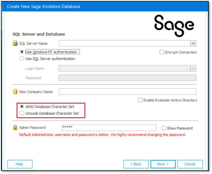Open the SQL Server Name dropdown arrow
212x174 pixels.
coord(193,43)
